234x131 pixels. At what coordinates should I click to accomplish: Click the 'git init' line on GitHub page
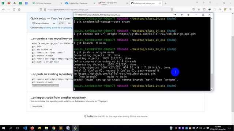click(37, 47)
